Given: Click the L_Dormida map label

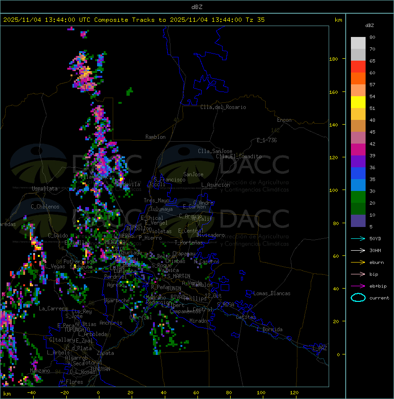Looking at the screenshot, I should (269, 329).
